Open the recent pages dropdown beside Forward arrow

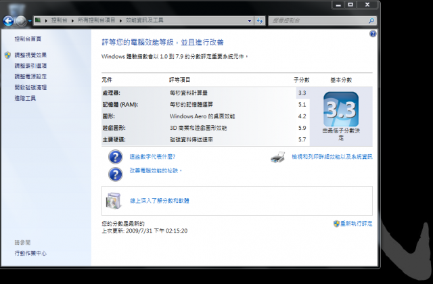click(30, 21)
